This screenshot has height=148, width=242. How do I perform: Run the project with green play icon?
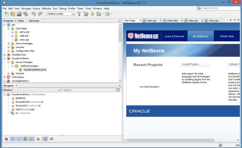tap(93, 14)
